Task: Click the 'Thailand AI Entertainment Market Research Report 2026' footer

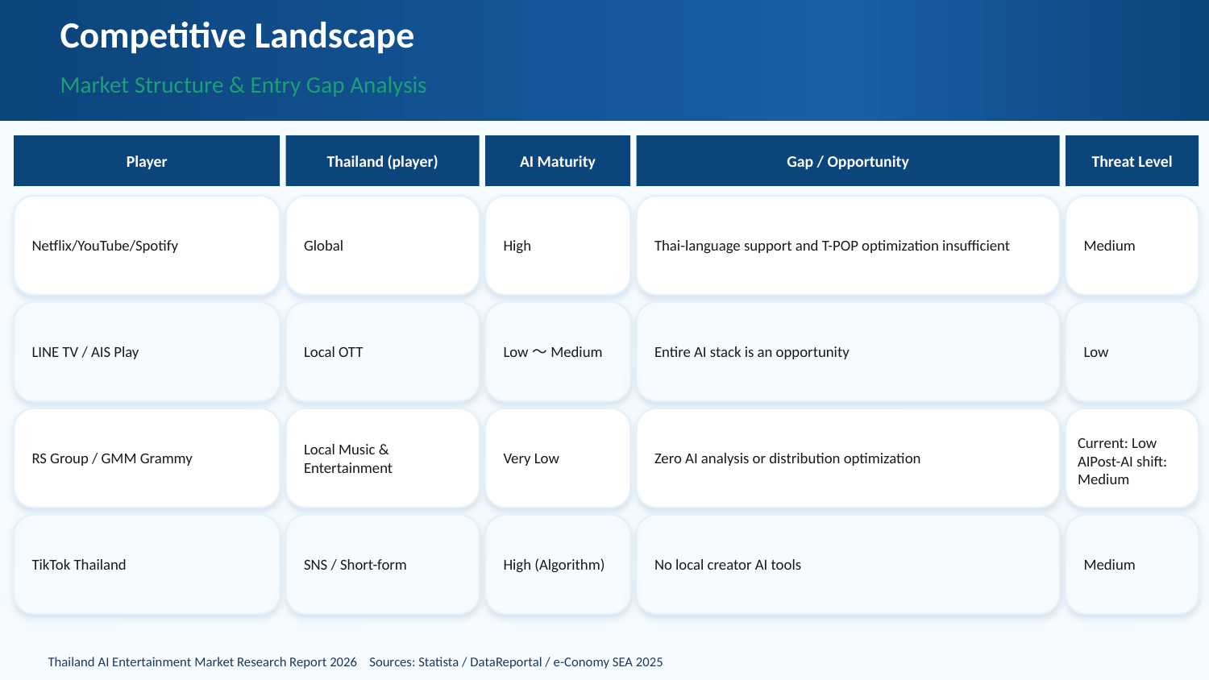Action: pyautogui.click(x=202, y=662)
